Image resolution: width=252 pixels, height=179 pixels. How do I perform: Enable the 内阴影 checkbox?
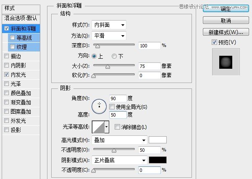coord(6,65)
